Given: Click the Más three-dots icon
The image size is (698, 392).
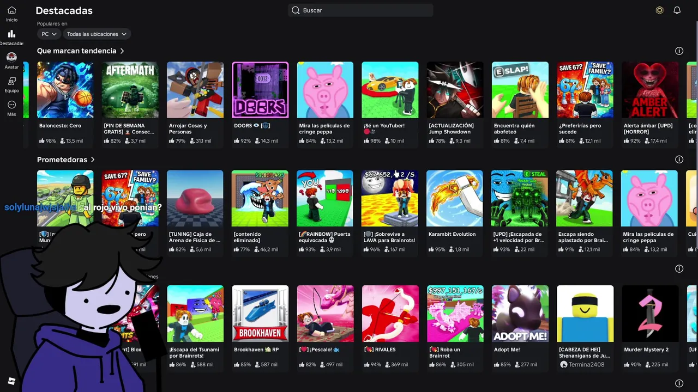Looking at the screenshot, I should click(x=11, y=105).
